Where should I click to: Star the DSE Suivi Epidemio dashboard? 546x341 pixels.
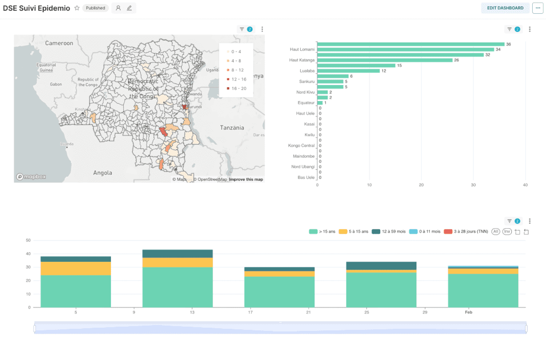click(77, 7)
